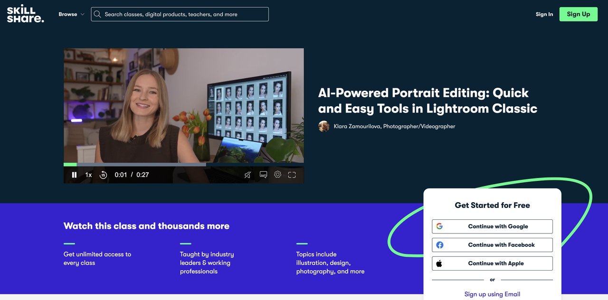Image resolution: width=608 pixels, height=300 pixels.
Task: Open video settings gear
Action: point(278,174)
